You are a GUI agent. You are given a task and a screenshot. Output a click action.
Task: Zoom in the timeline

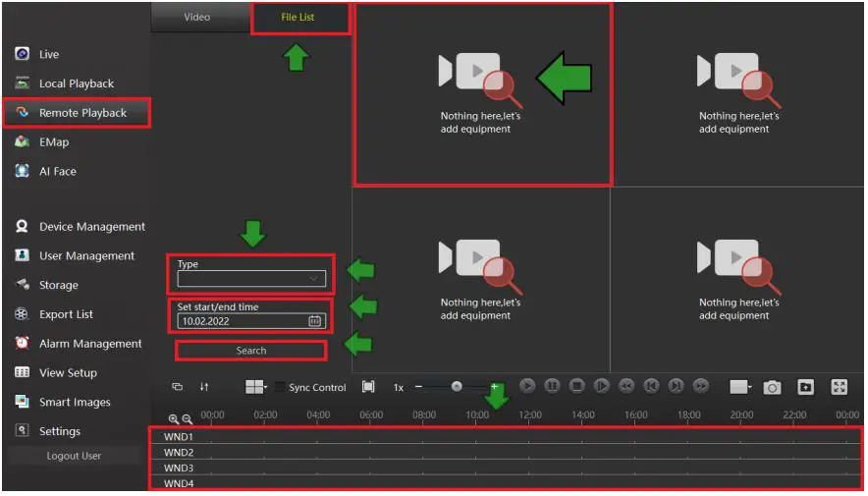(174, 419)
